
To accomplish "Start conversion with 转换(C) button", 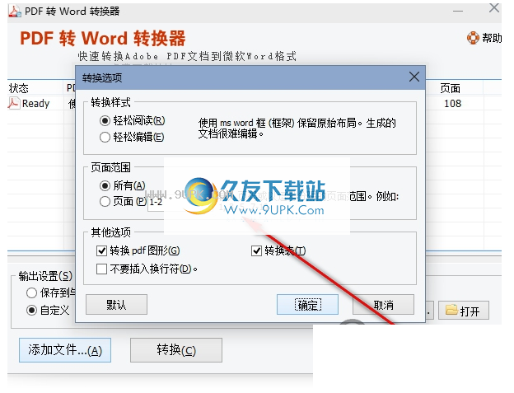I will [x=176, y=350].
